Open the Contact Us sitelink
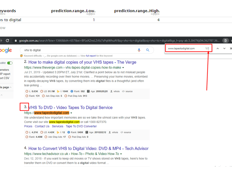Screen dimensions: 232x179 [42, 126]
